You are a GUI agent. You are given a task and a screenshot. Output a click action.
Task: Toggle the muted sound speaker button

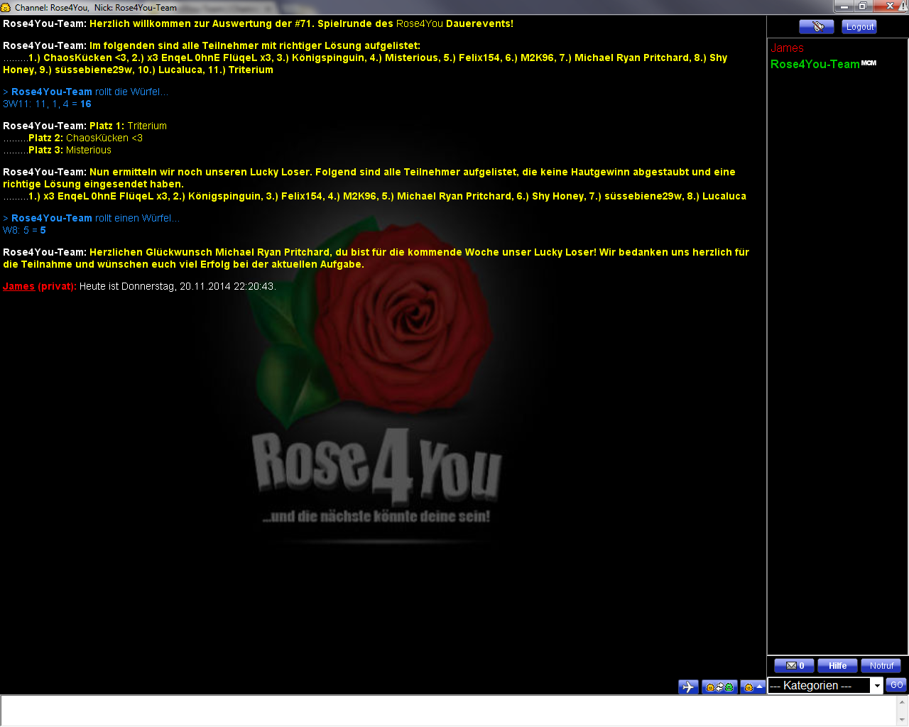816,27
